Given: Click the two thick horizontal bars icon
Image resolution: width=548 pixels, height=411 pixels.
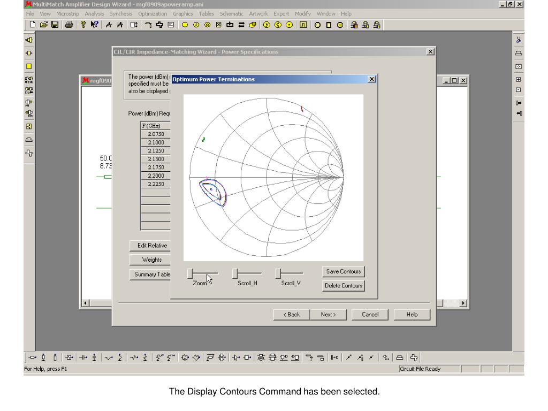Looking at the screenshot, I should click(x=241, y=25).
